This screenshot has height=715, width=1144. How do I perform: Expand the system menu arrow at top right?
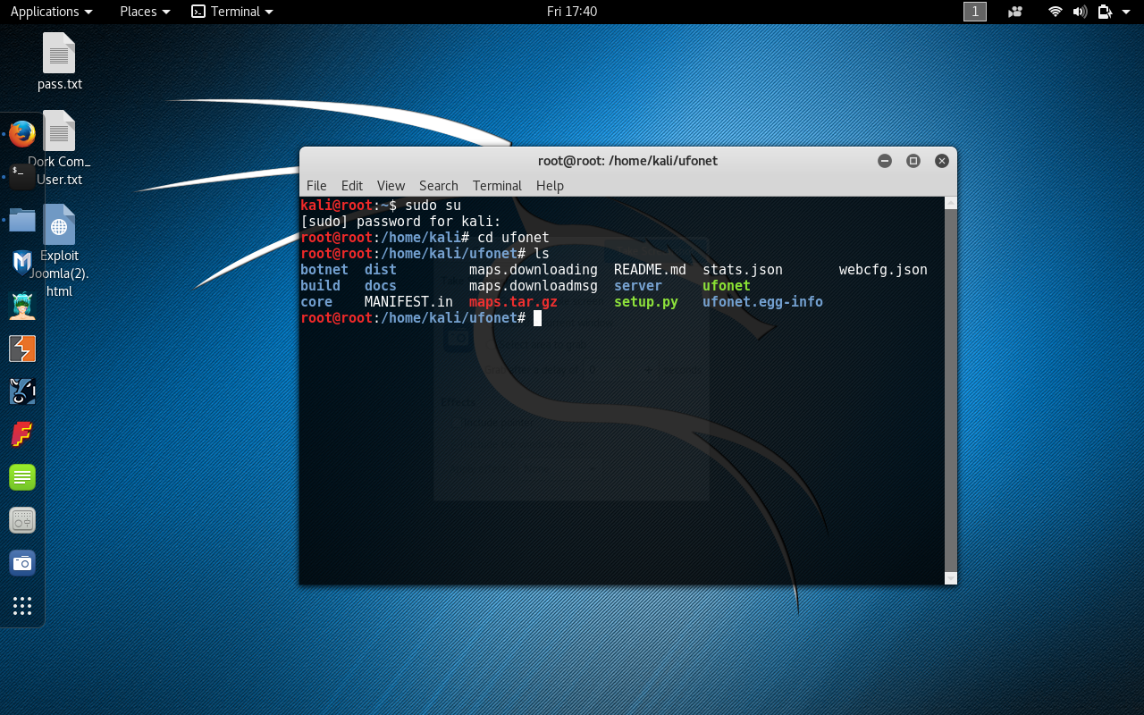[1127, 12]
